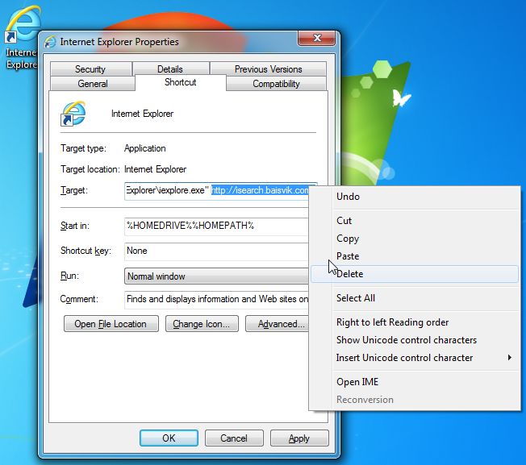This screenshot has width=526, height=465.
Task: Click the Comment: label
Action: coord(79,299)
